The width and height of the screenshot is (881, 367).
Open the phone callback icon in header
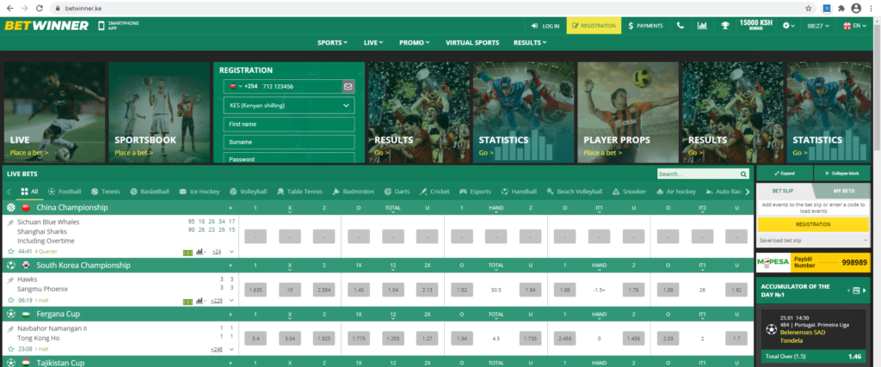(x=681, y=25)
